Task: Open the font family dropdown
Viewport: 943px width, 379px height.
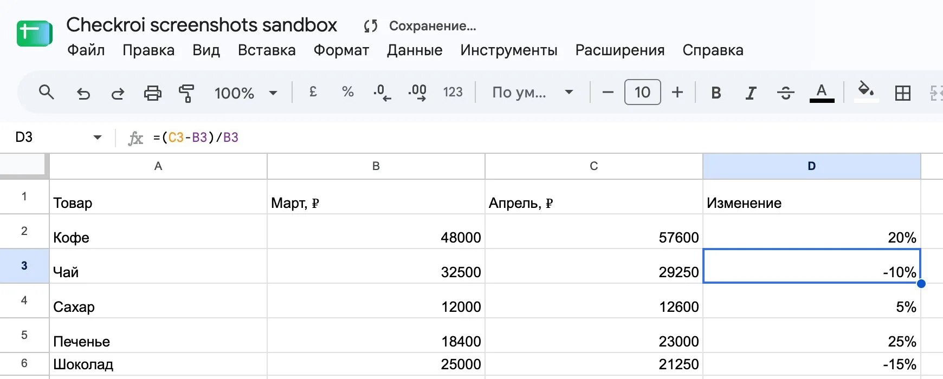Action: tap(533, 93)
